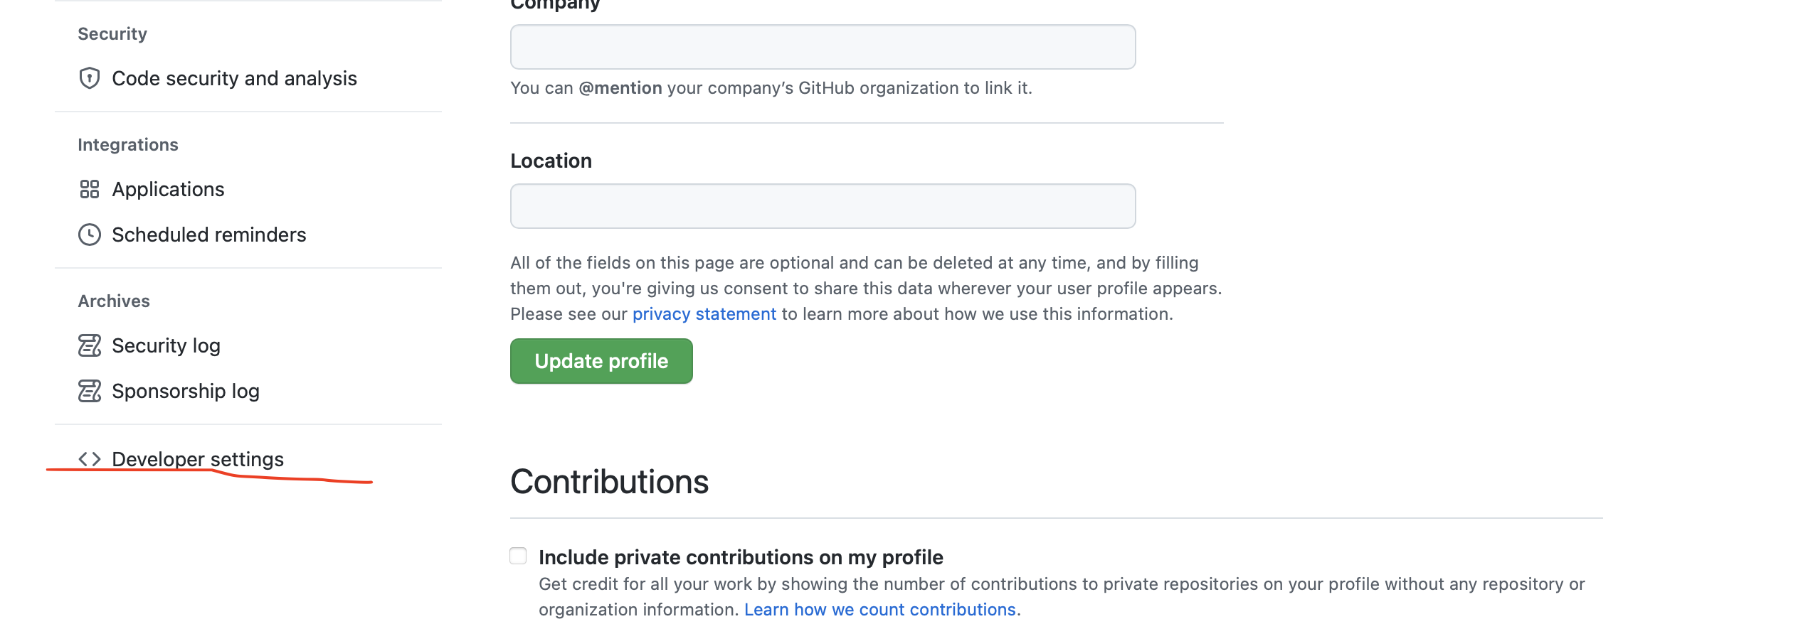1803x624 pixels.
Task: Click the log icon beside Sponsorship log
Action: point(89,391)
